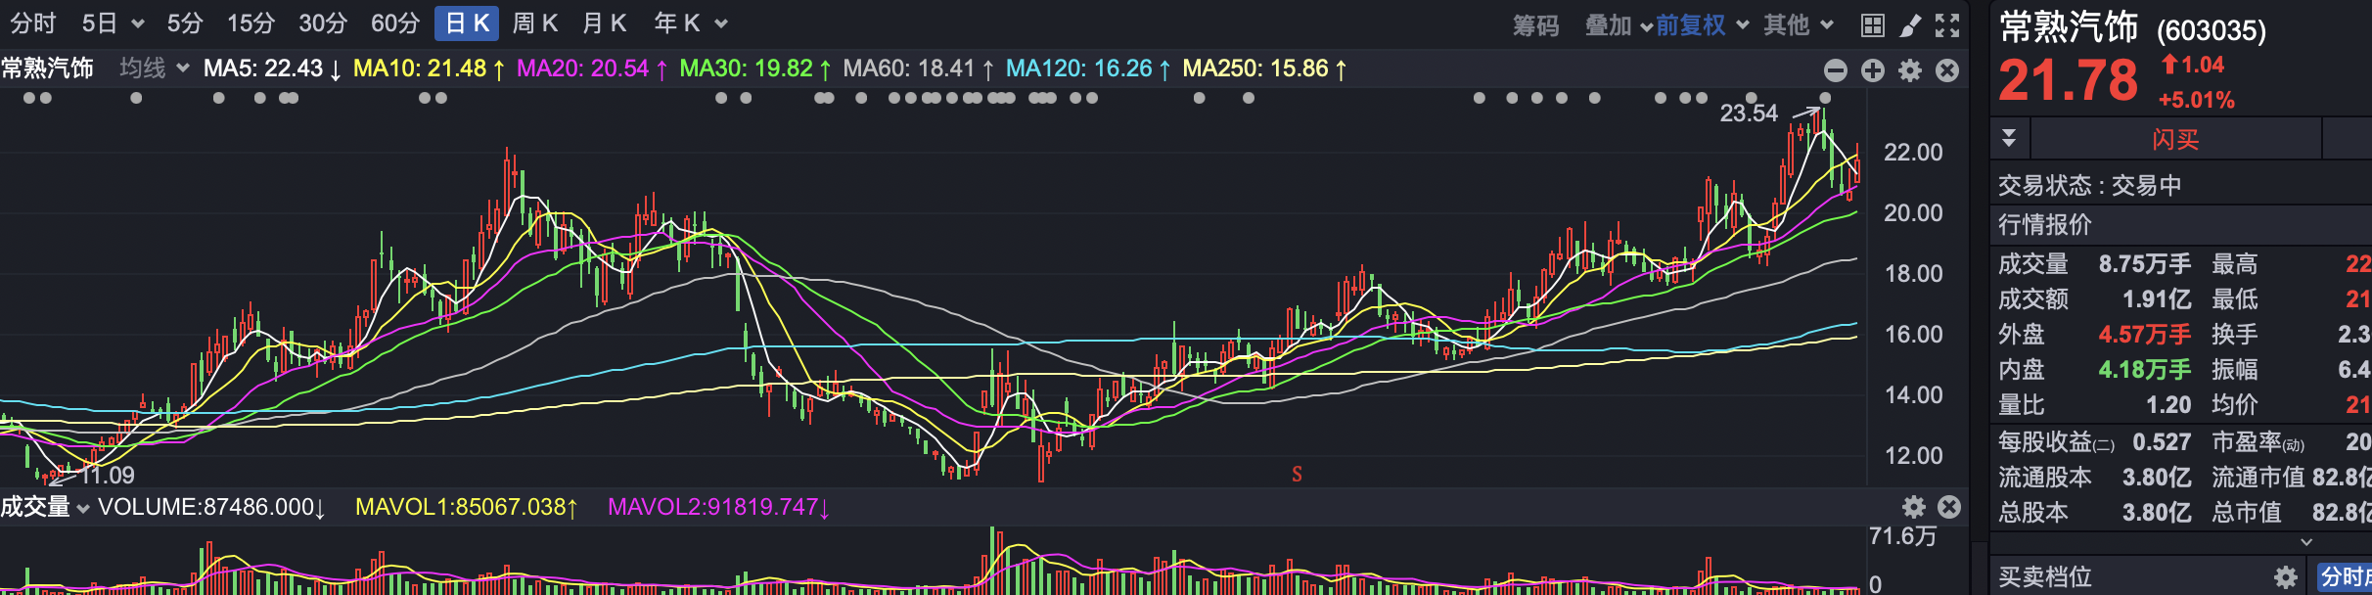Switch to 30分 minute chart
2372x595 pixels.
[323, 23]
